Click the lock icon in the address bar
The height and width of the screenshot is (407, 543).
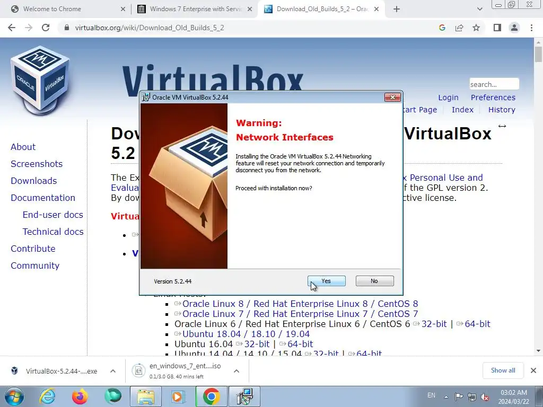67,28
